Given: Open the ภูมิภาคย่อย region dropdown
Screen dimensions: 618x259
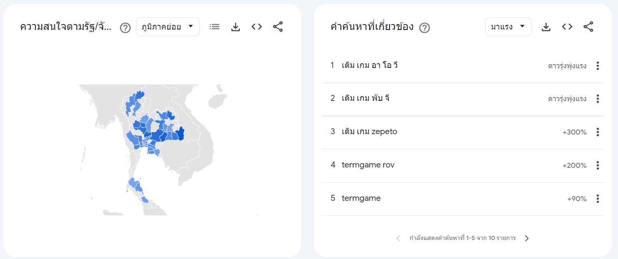Looking at the screenshot, I should tap(168, 26).
